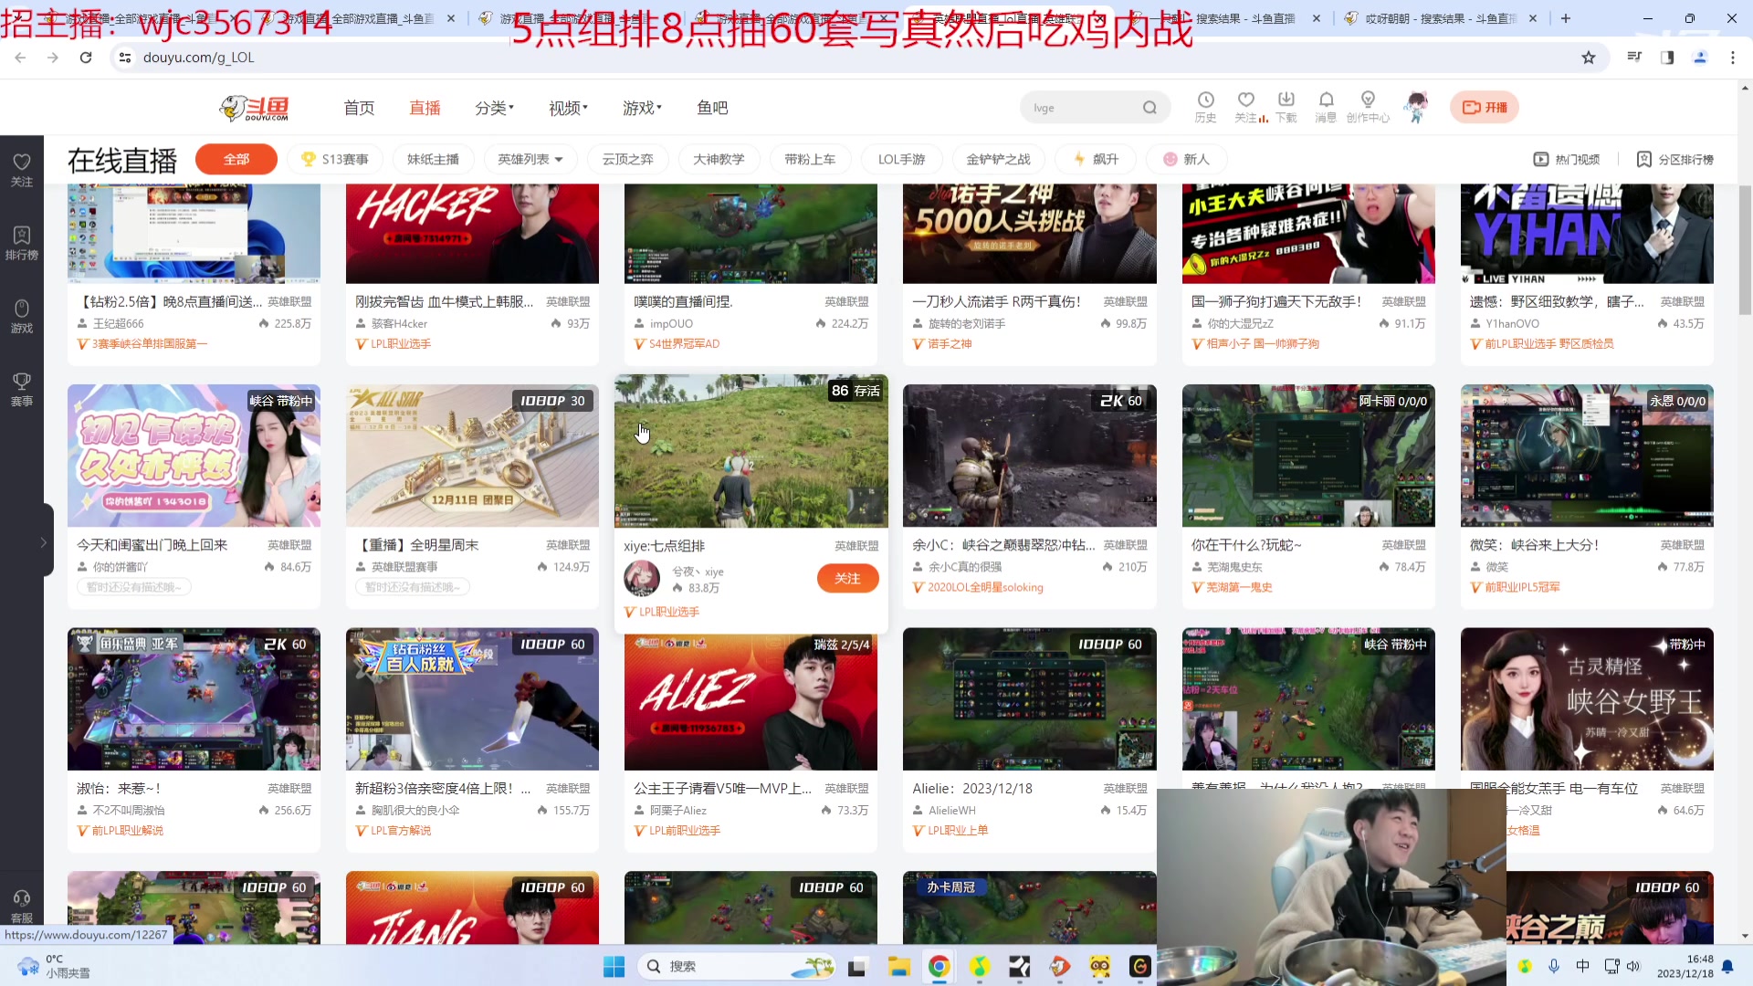Click the xiye 七点组排 stream thumbnail
This screenshot has width=1753, height=986.
click(x=751, y=451)
